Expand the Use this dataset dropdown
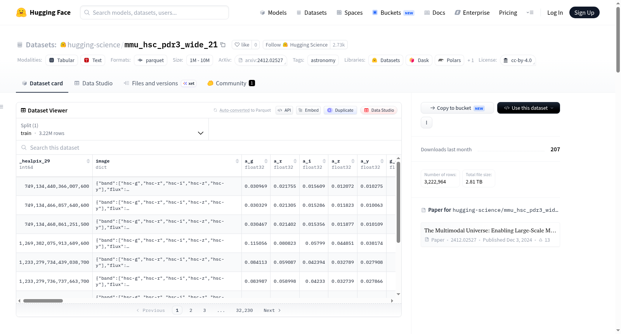Image resolution: width=621 pixels, height=334 pixels. (529, 108)
